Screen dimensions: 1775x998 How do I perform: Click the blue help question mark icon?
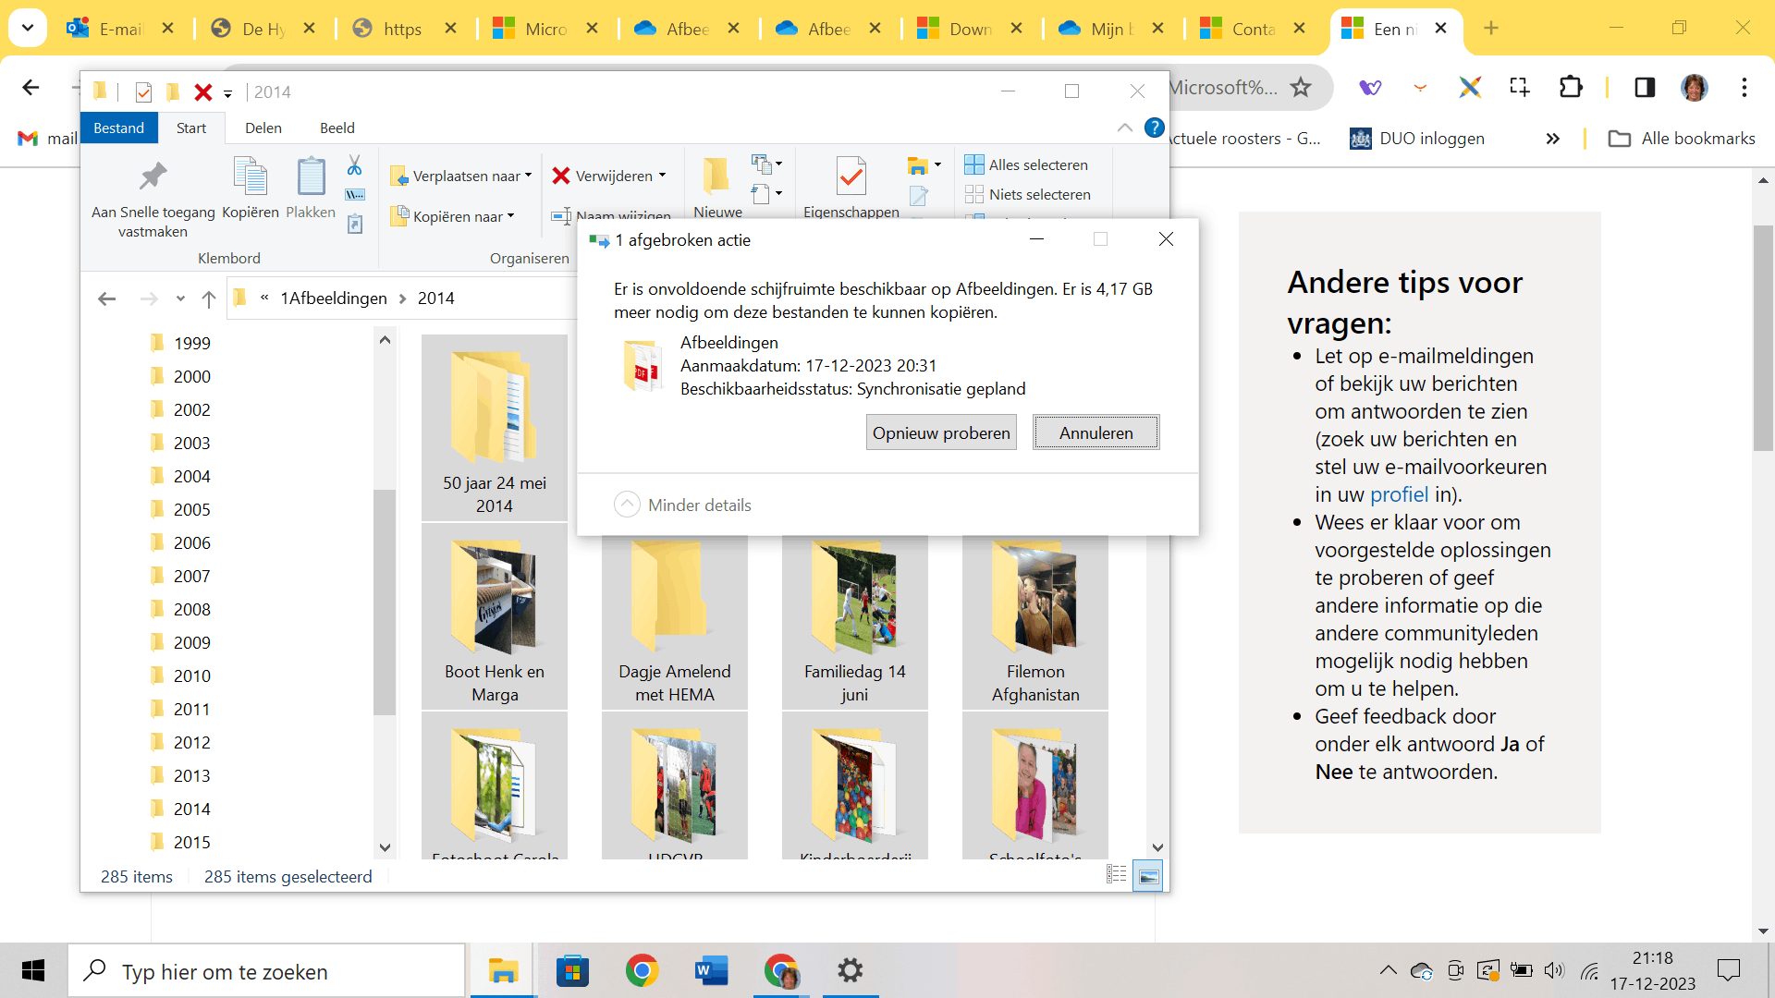click(1154, 128)
